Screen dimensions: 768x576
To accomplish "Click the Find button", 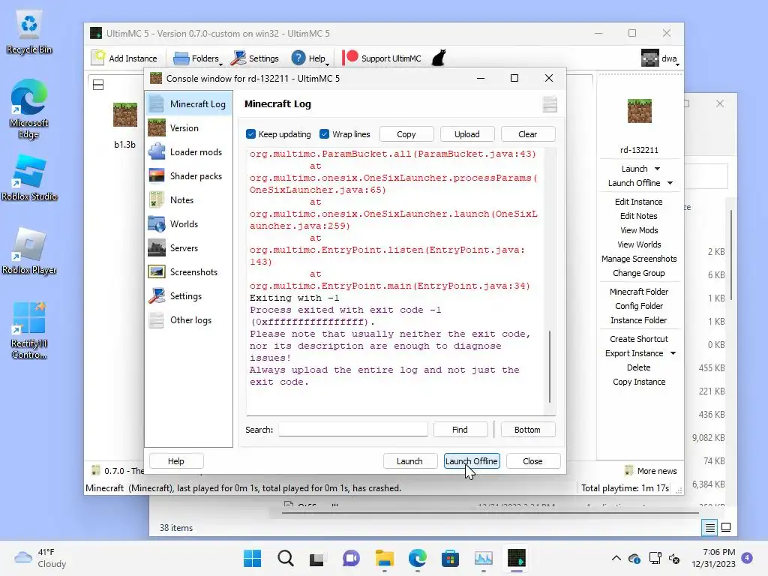I will pyautogui.click(x=460, y=430).
